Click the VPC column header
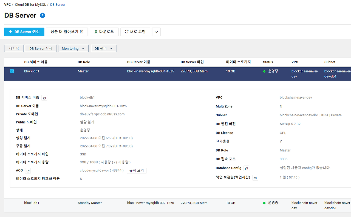The height and width of the screenshot is (217, 351). [x=295, y=62]
